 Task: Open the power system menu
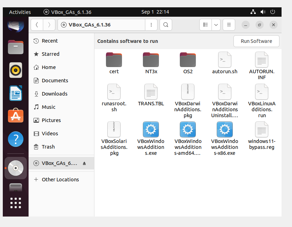[x=272, y=12]
